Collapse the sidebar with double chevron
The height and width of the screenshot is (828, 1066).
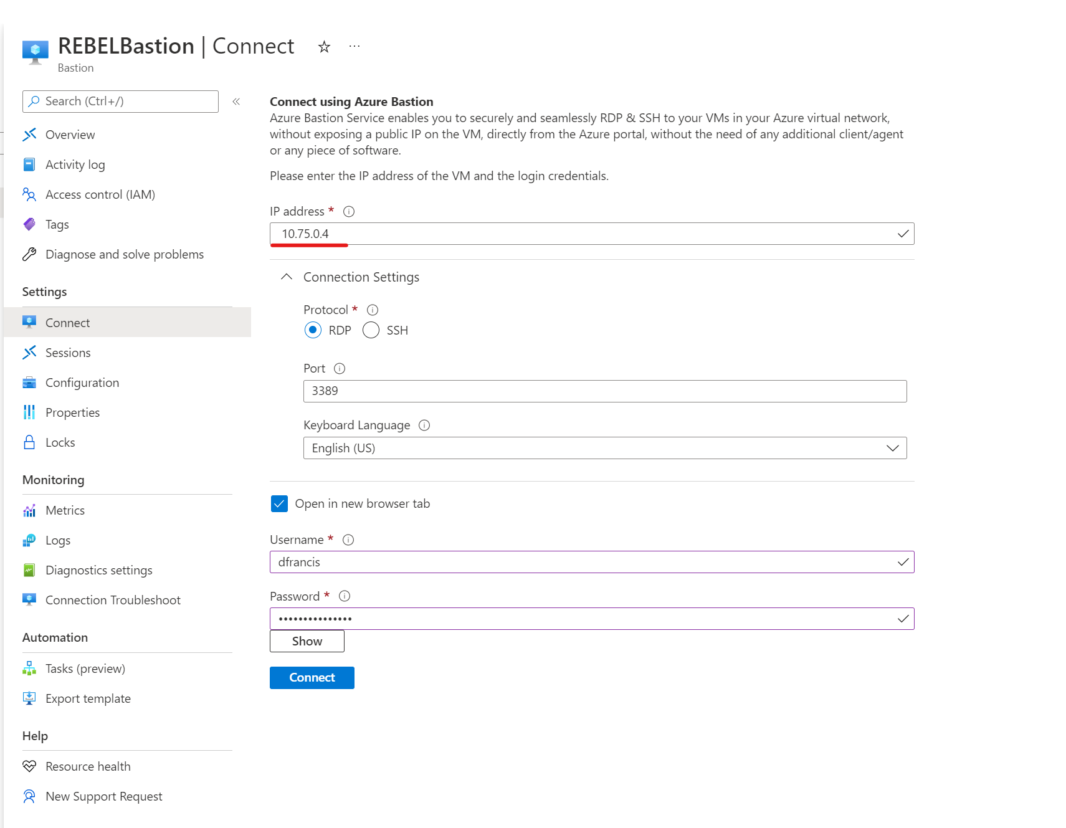[236, 102]
